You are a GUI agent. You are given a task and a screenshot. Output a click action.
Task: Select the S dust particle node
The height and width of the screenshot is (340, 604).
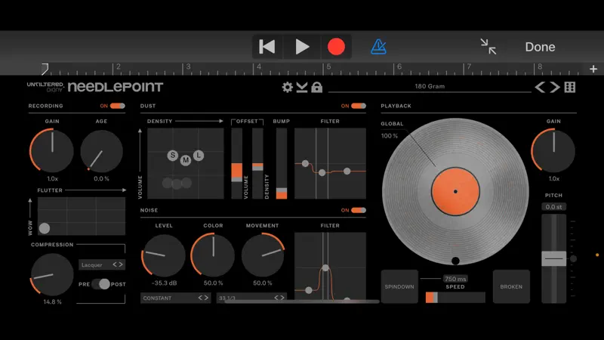(173, 156)
